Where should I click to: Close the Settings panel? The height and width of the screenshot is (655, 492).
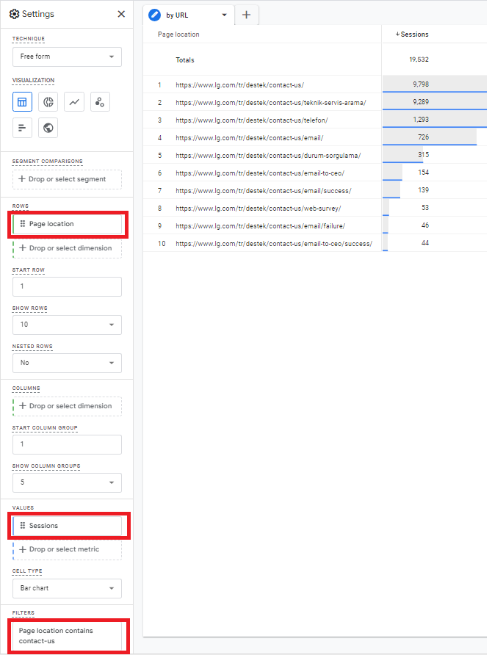click(121, 14)
